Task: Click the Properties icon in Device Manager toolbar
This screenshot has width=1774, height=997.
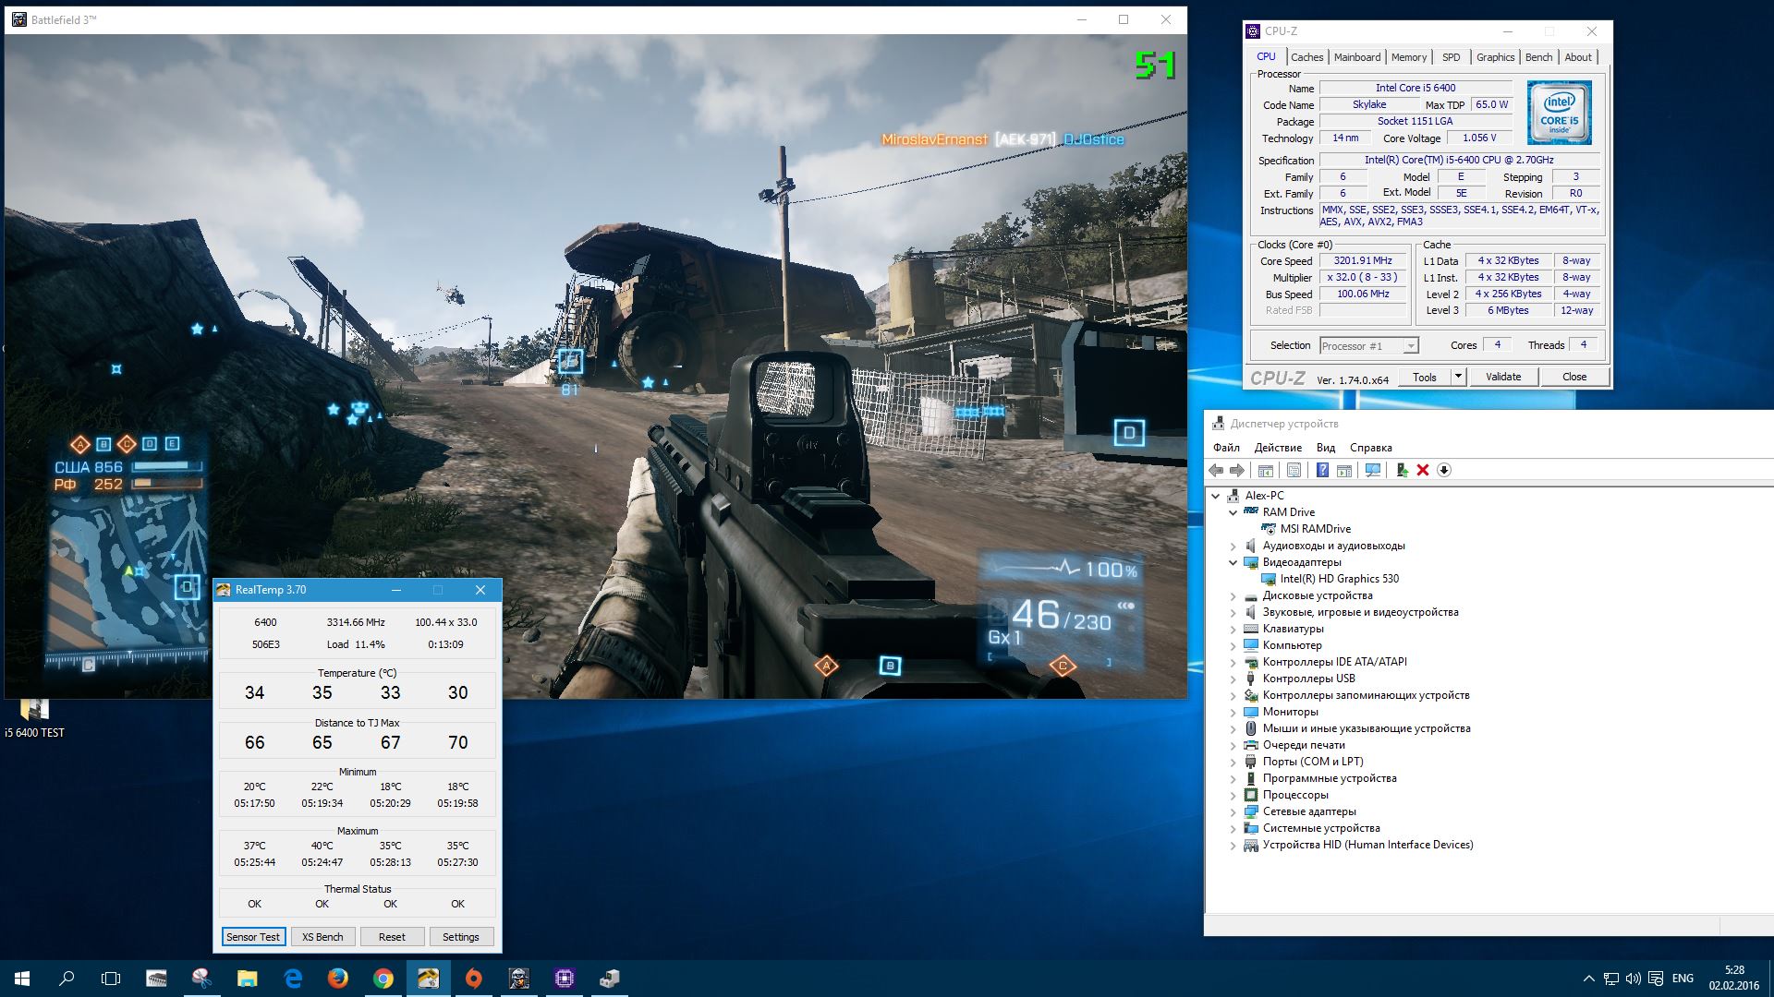Action: tap(1294, 471)
